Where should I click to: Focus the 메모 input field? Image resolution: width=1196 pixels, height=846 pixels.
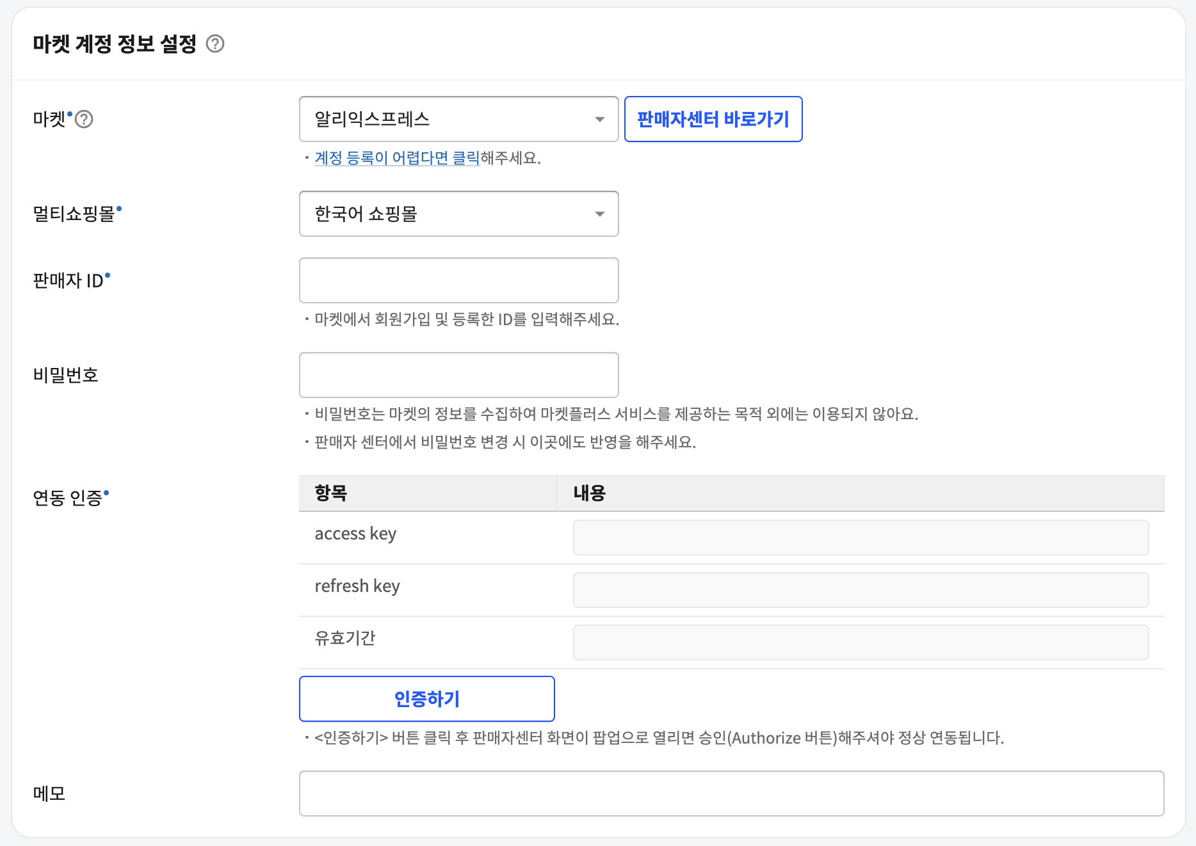pyautogui.click(x=731, y=794)
